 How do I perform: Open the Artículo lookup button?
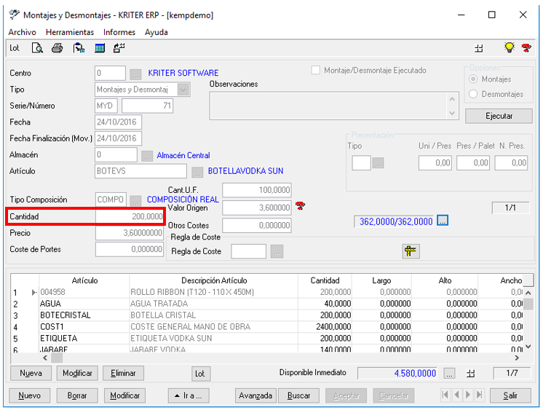tap(197, 172)
